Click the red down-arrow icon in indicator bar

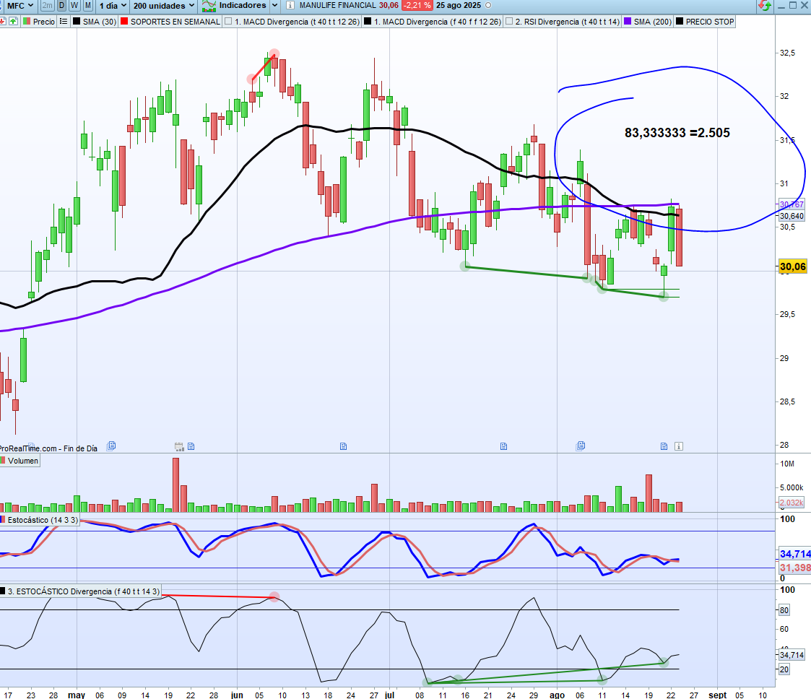pyautogui.click(x=3, y=21)
